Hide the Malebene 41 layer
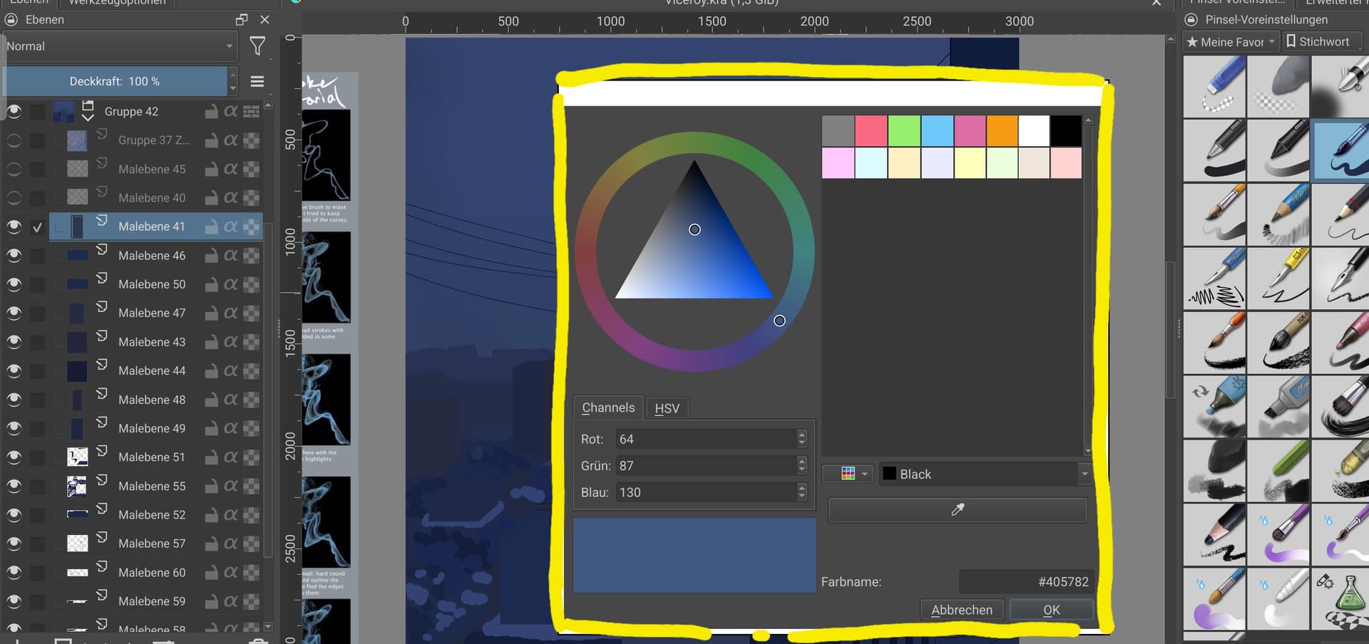The height and width of the screenshot is (644, 1369). pyautogui.click(x=14, y=227)
